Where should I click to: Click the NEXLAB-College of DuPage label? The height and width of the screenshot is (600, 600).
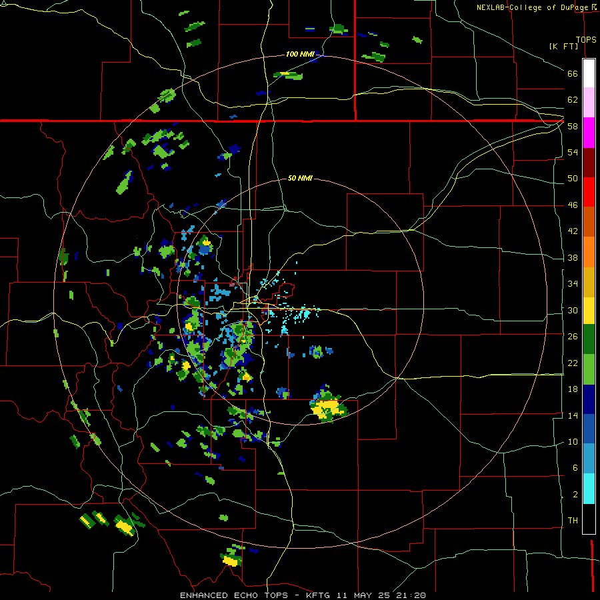point(534,7)
